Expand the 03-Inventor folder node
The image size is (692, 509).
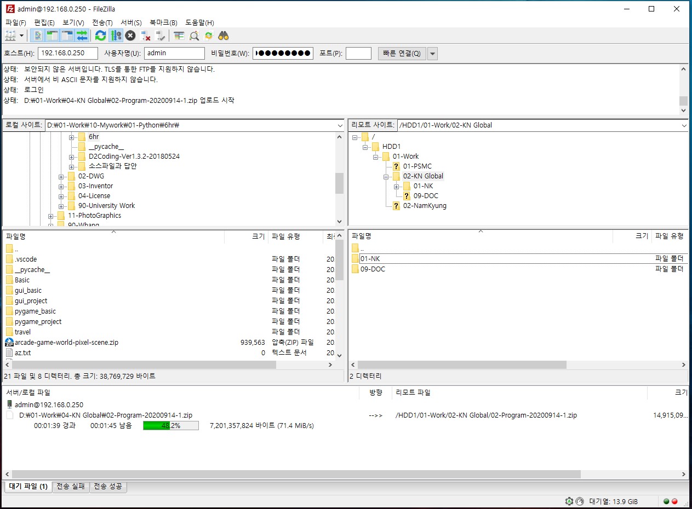61,186
